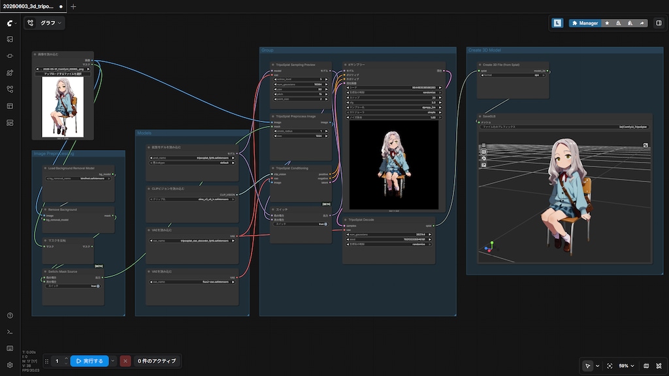Toggle grid icon in 3D viewer

pos(483,151)
